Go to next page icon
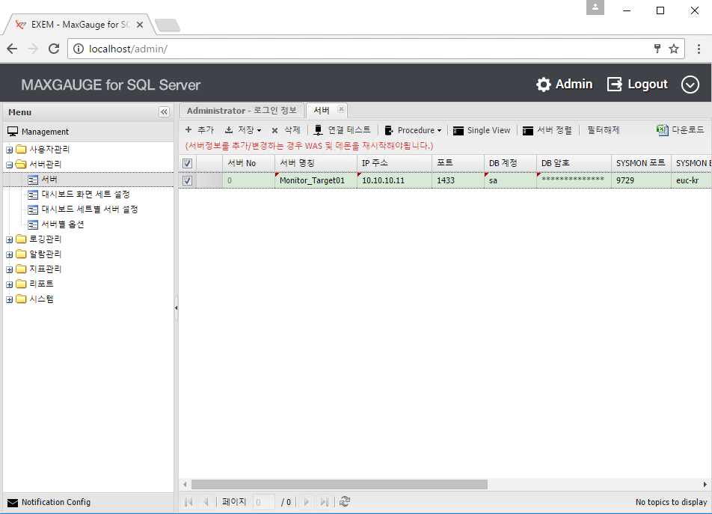This screenshot has width=712, height=514. click(x=307, y=502)
